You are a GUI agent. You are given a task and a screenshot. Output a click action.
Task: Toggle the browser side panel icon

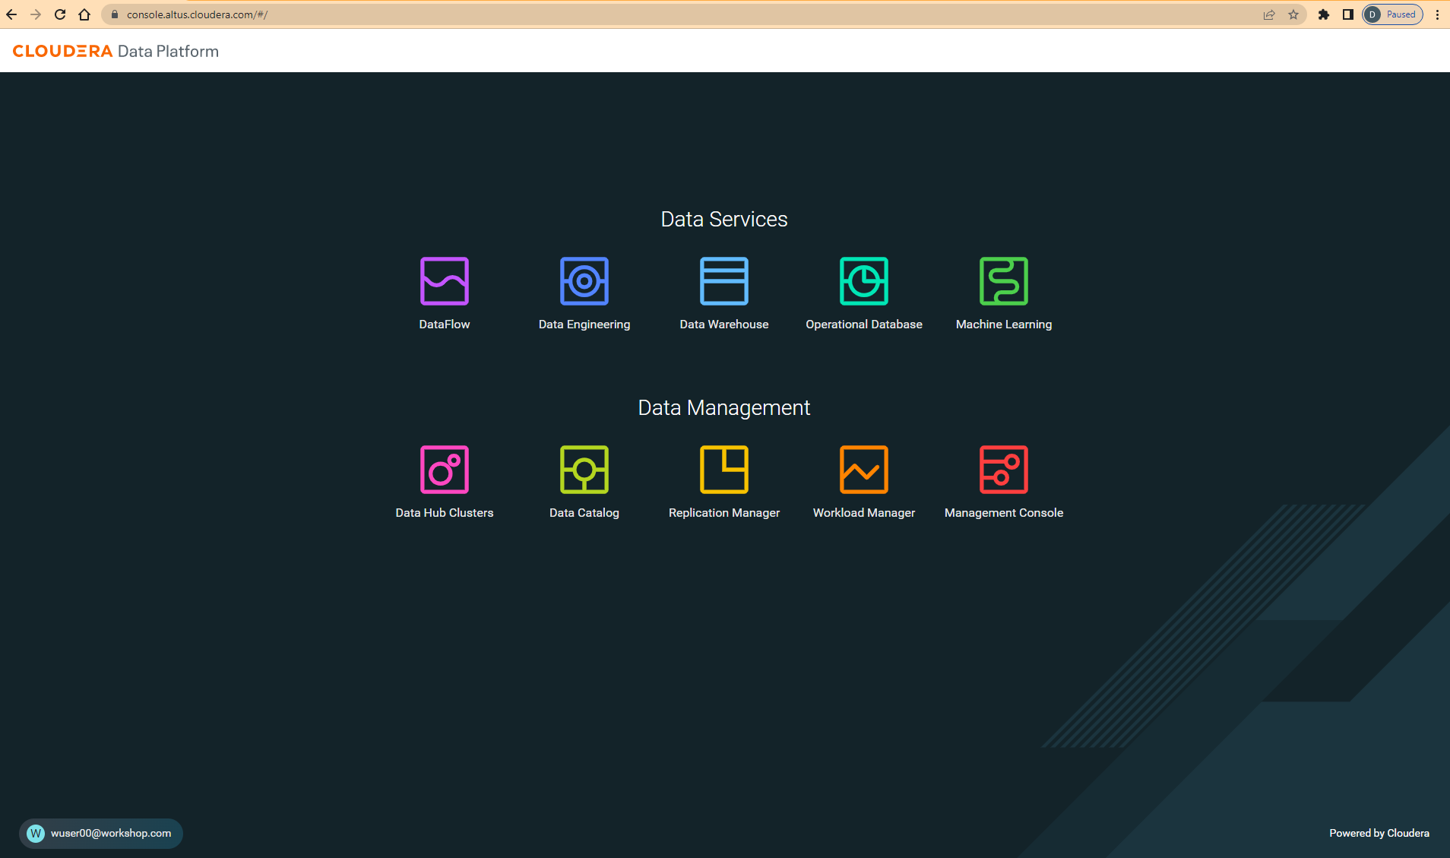coord(1348,14)
